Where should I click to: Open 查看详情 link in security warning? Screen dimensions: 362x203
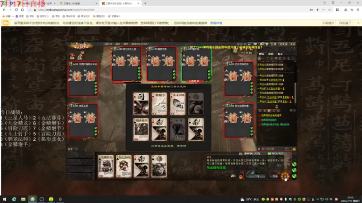click(216, 23)
